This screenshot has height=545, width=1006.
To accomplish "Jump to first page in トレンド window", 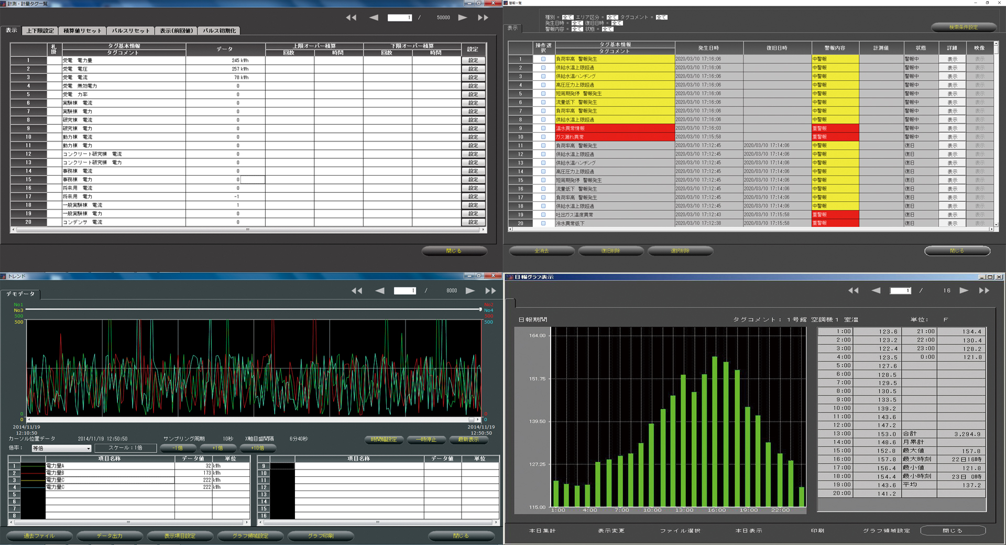I will point(357,290).
